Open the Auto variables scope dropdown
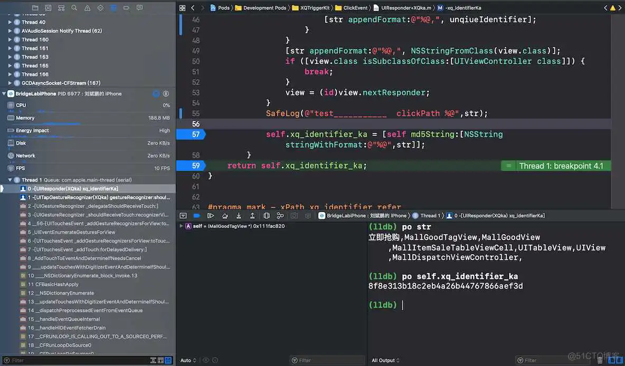625x366 pixels. point(188,360)
